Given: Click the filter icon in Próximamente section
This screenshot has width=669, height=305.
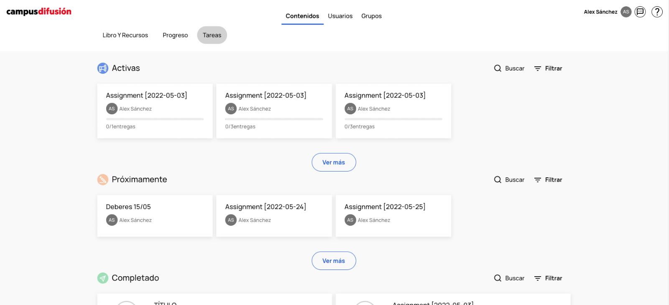Looking at the screenshot, I should tap(538, 180).
